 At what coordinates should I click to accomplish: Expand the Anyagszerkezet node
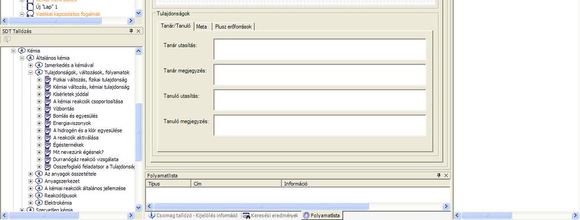(x=31, y=181)
